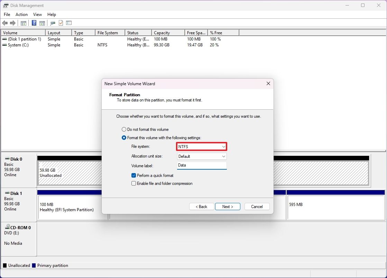The width and height of the screenshot is (387, 278).
Task: Toggle the Show/Hide Action Pane toolbar icon
Action: tap(42, 23)
